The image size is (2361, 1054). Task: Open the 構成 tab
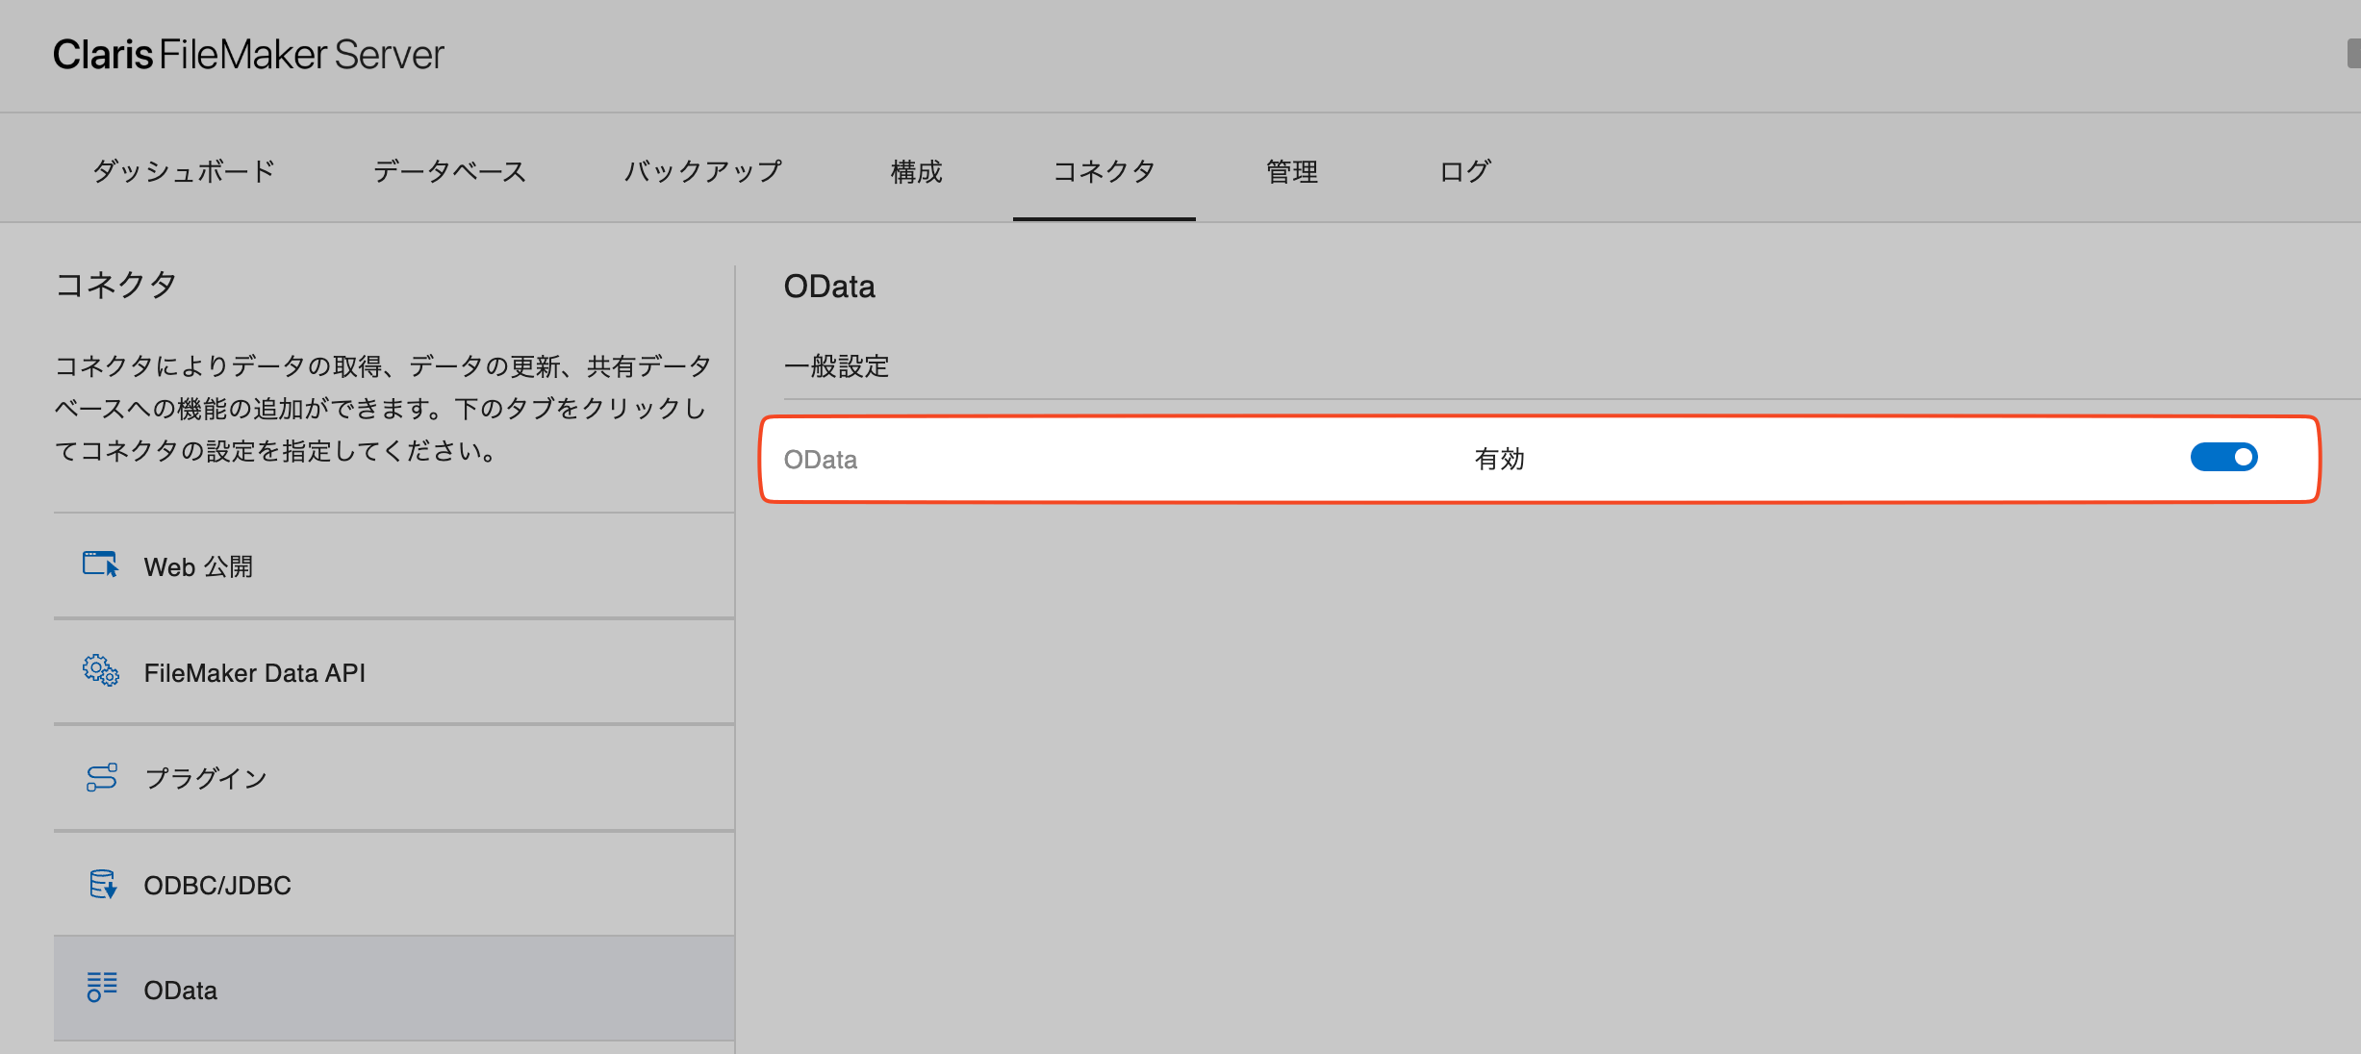click(916, 172)
